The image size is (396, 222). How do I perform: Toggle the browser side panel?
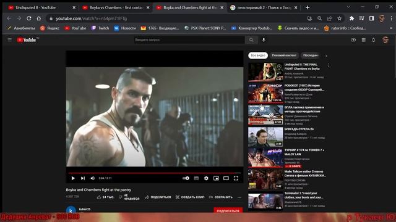coord(371,18)
